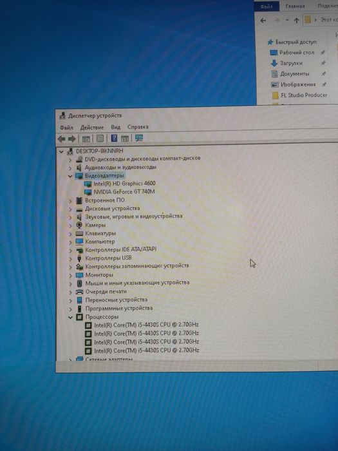Select Загрузки in quick access
This screenshot has width=338, height=451.
pos(291,63)
